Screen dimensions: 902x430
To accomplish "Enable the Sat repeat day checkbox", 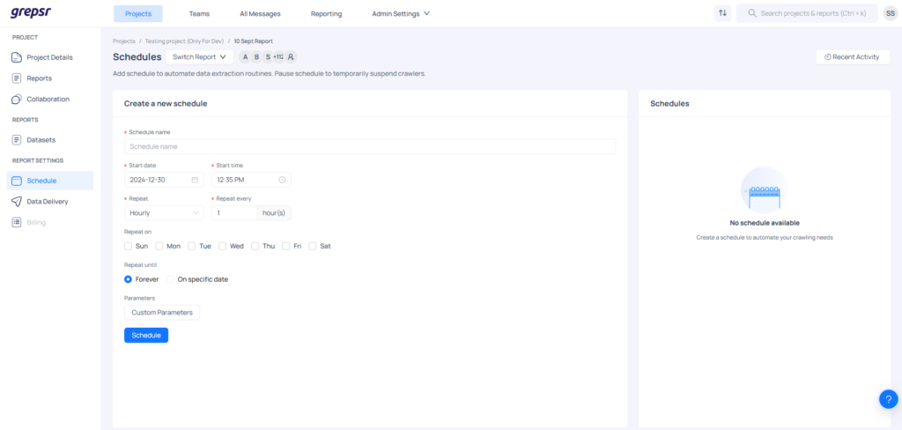I will pos(313,246).
